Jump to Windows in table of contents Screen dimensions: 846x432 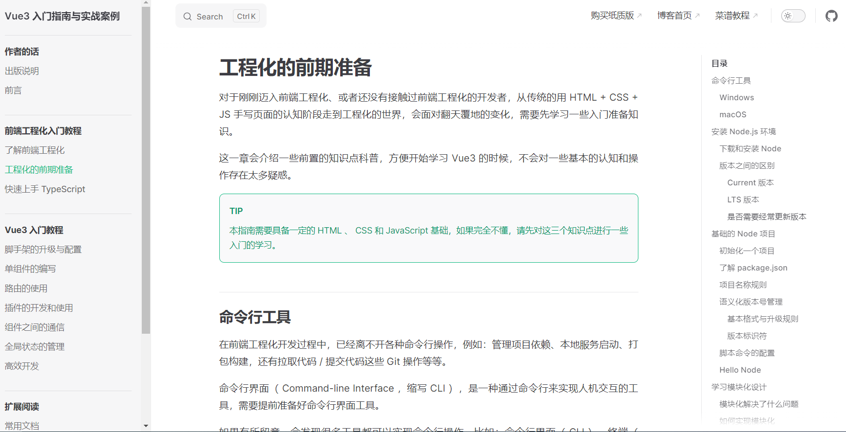736,98
